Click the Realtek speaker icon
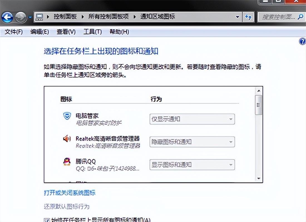306x222 pixels. click(67, 139)
